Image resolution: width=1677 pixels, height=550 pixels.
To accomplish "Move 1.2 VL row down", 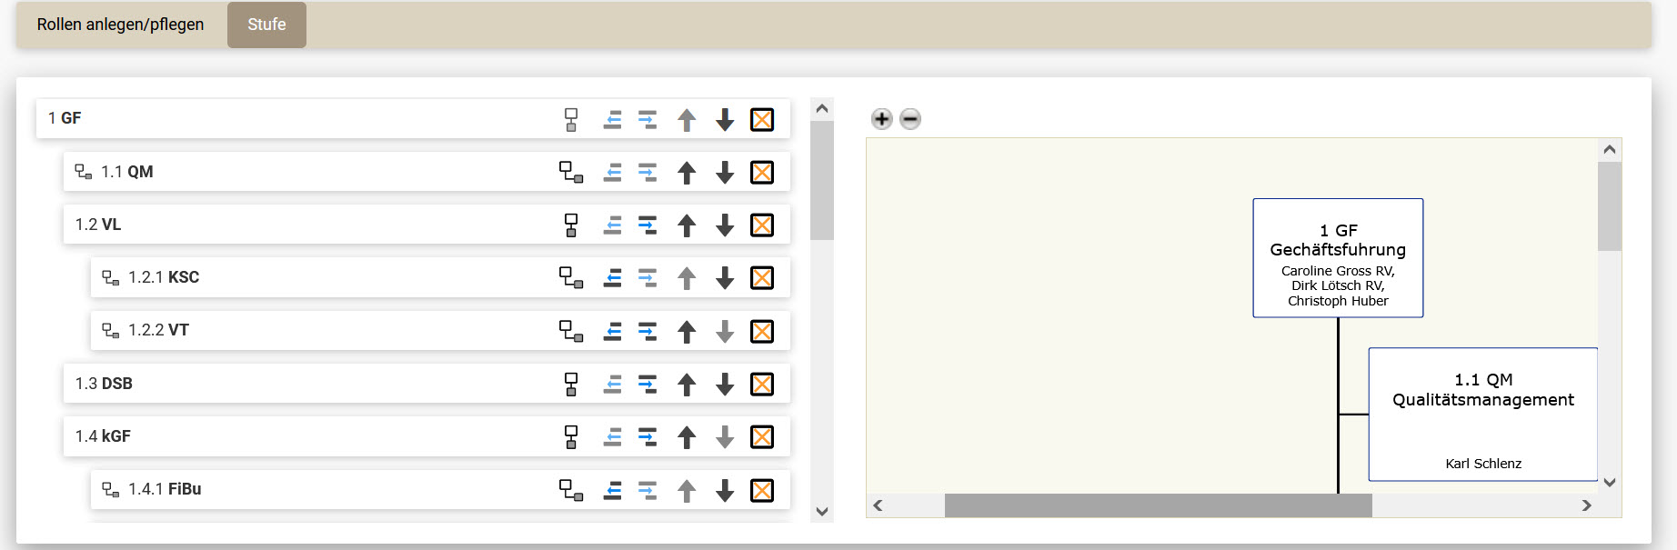I will pyautogui.click(x=724, y=225).
